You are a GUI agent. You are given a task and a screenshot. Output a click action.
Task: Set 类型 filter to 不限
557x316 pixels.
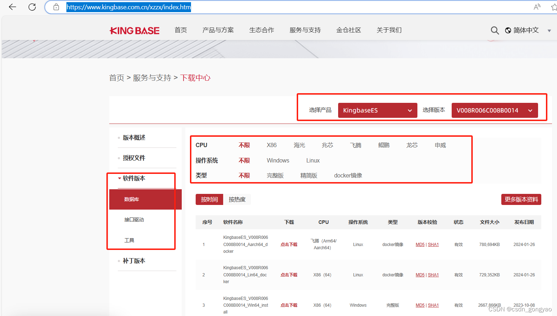tap(244, 175)
